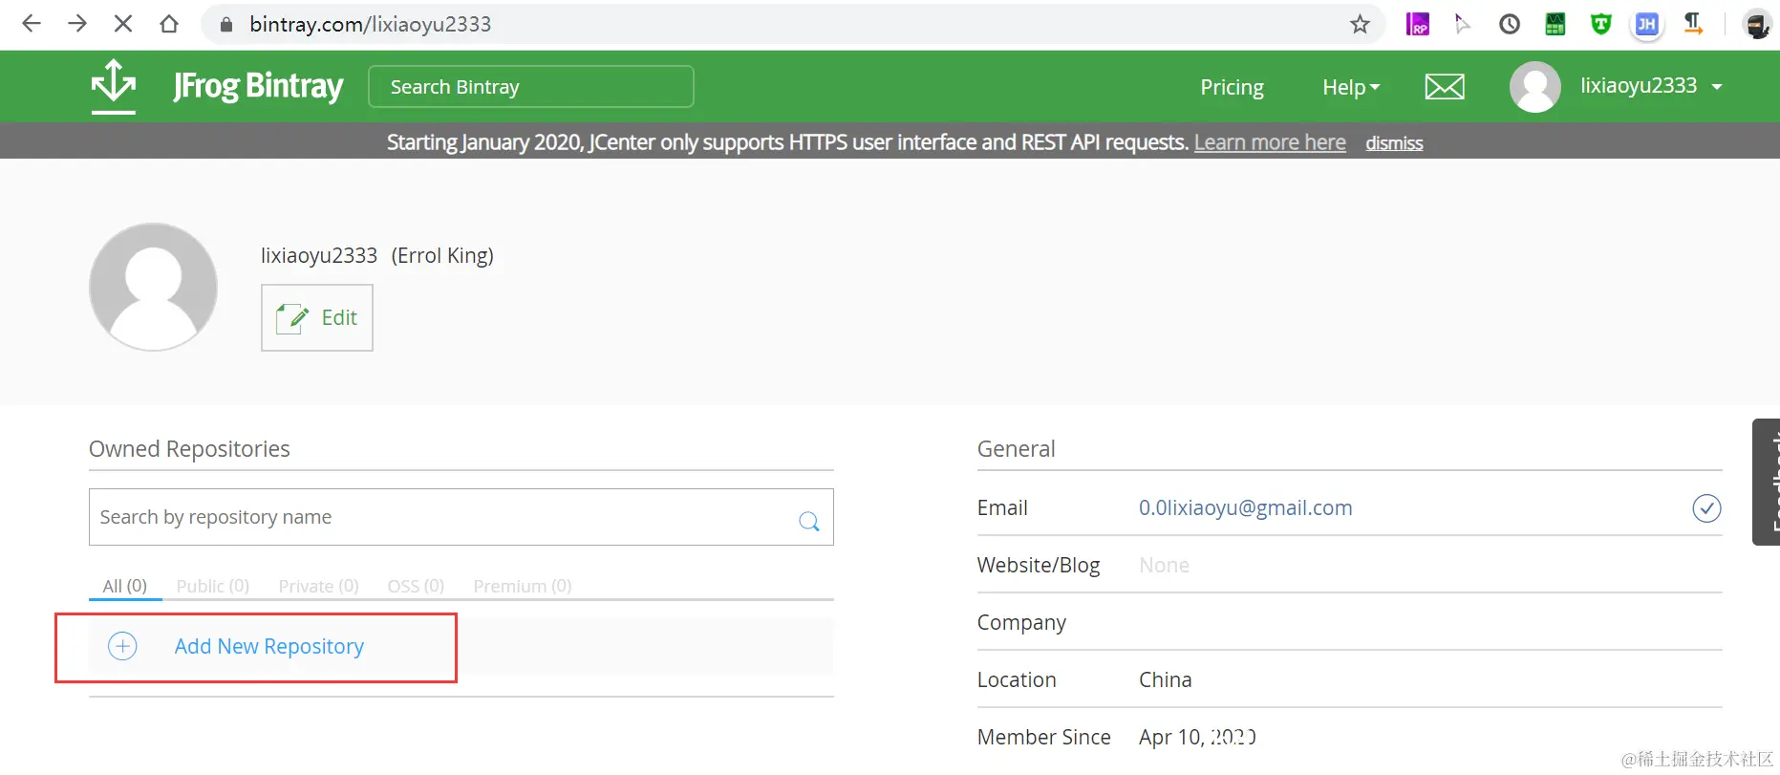Viewport: 1780px width, 775px height.
Task: Click the 0.0lixiaoyu@gmail.com email link
Action: point(1245,507)
